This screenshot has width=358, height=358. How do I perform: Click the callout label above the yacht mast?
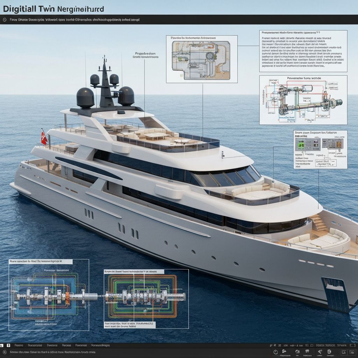(x=146, y=55)
